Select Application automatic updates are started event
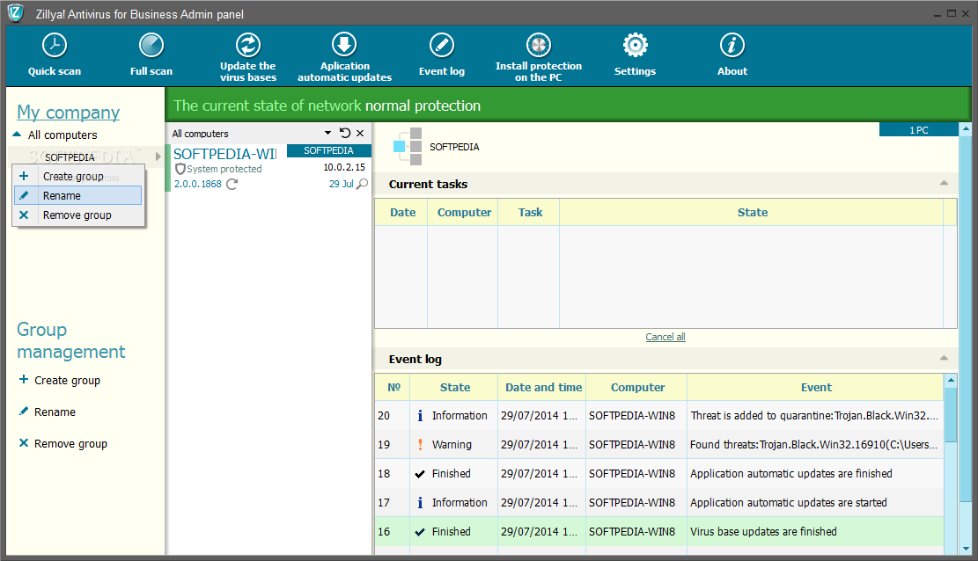Image resolution: width=978 pixels, height=561 pixels. (x=659, y=502)
